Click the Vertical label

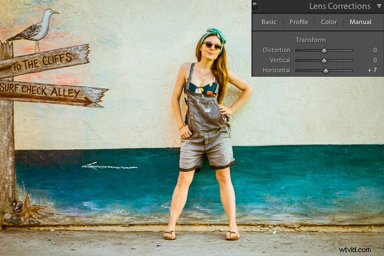280,60
